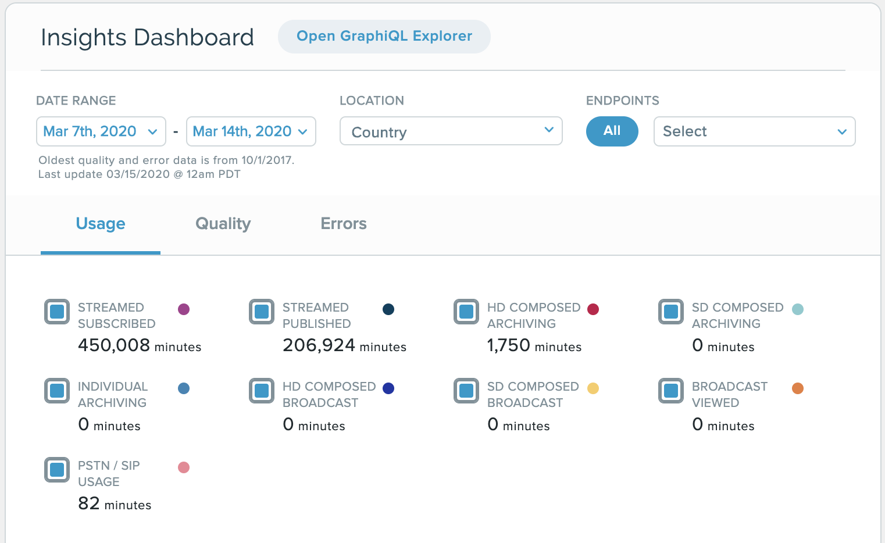Toggle the Streamed Subscribed checkbox
This screenshot has height=543, width=885.
(x=57, y=312)
